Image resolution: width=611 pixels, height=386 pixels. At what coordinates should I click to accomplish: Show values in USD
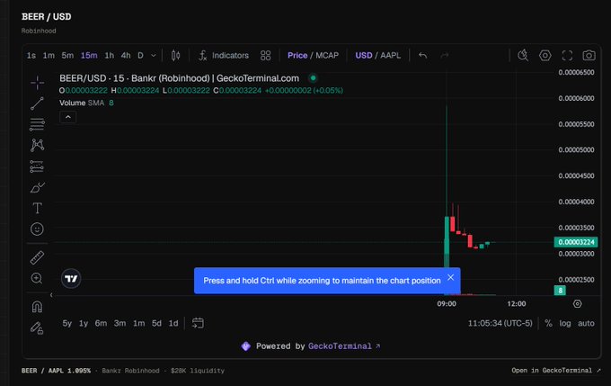point(364,56)
